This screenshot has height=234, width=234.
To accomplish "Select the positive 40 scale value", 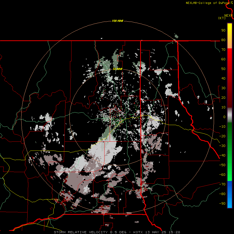I will [223, 78].
